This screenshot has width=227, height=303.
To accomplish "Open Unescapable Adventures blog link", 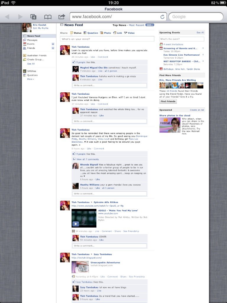I will pos(105,263).
